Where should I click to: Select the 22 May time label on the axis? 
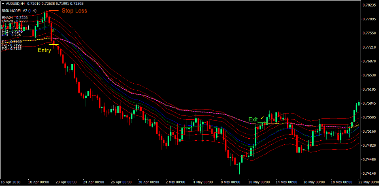[x=368, y=182]
